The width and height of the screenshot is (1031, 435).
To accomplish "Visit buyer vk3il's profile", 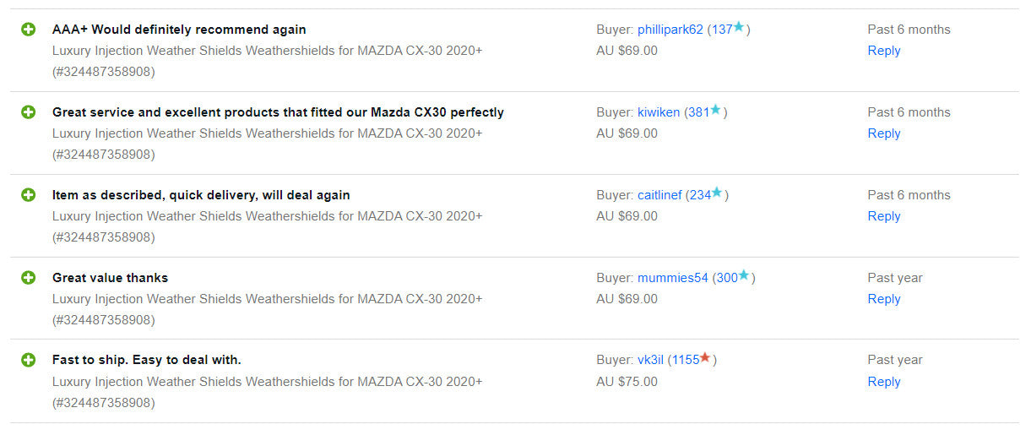I will (x=650, y=360).
